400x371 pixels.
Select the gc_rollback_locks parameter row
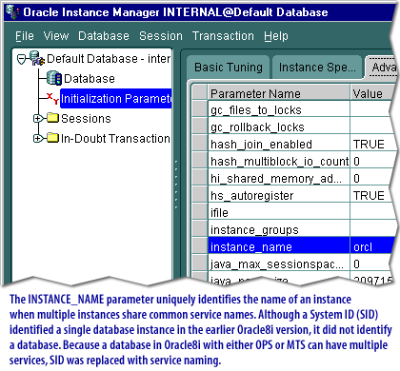tap(291, 127)
